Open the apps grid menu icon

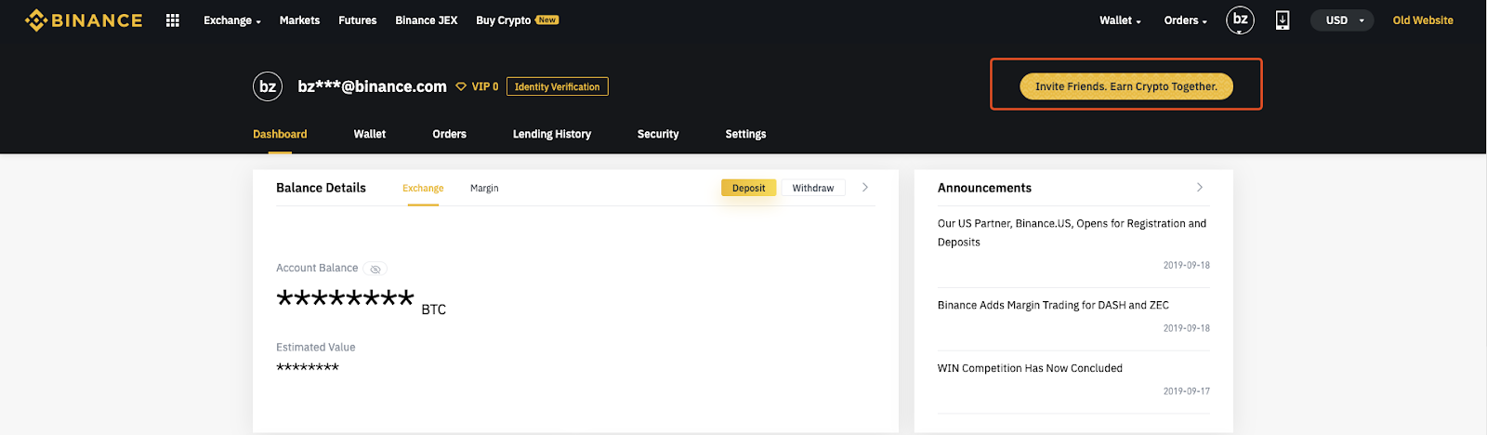coord(173,20)
